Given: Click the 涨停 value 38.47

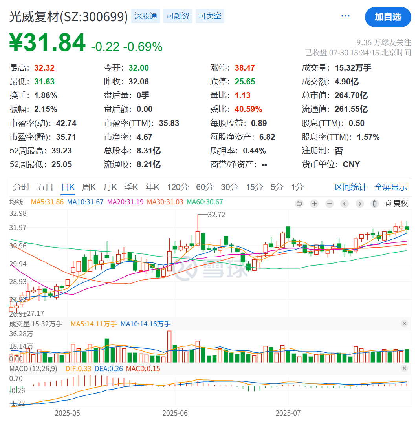Looking at the screenshot, I should click(245, 68).
